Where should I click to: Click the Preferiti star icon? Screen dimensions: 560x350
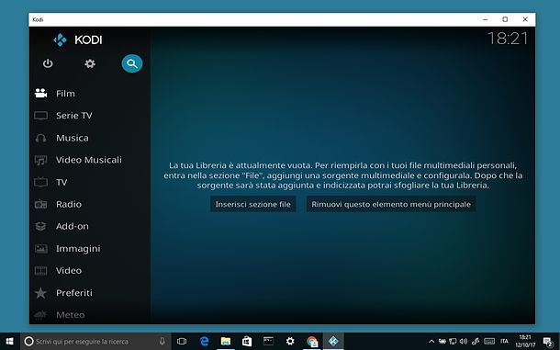40,293
